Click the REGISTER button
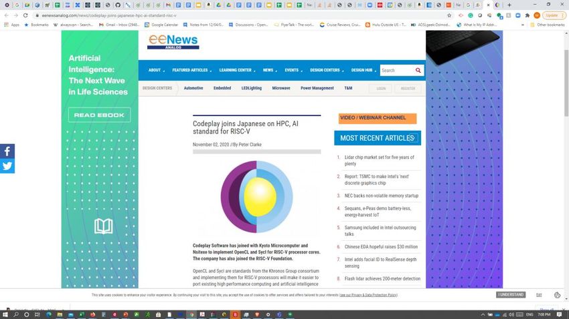This screenshot has height=319, width=569. pyautogui.click(x=408, y=88)
